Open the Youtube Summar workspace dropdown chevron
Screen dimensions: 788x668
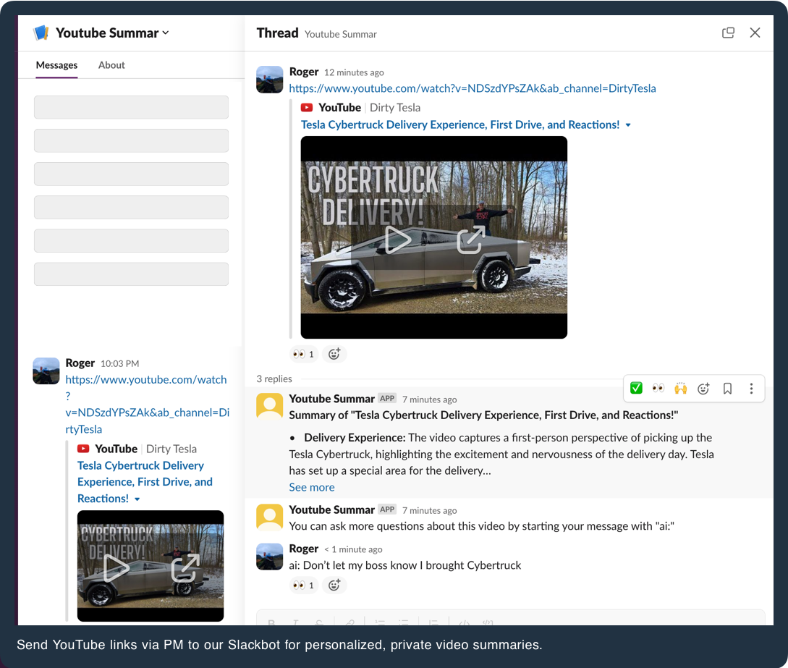point(166,33)
